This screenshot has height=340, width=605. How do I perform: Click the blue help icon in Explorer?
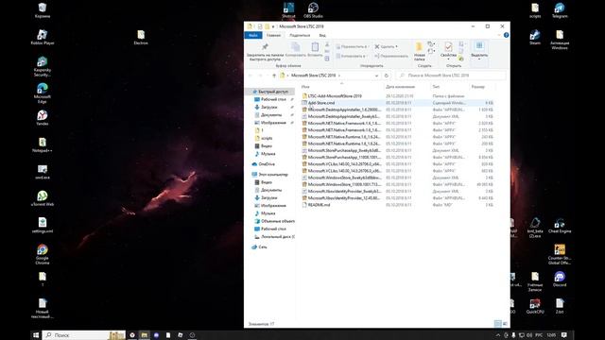[506, 35]
